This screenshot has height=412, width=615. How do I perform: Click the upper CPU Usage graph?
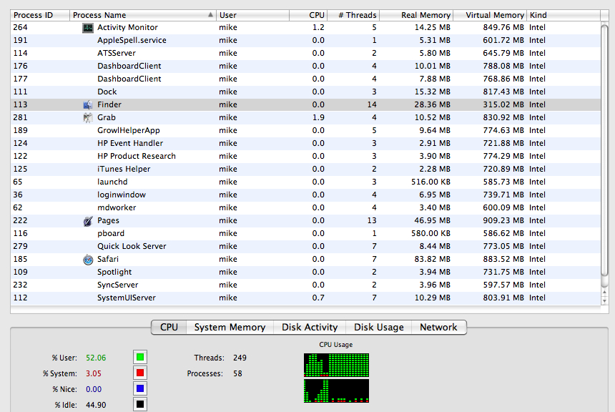(336, 365)
